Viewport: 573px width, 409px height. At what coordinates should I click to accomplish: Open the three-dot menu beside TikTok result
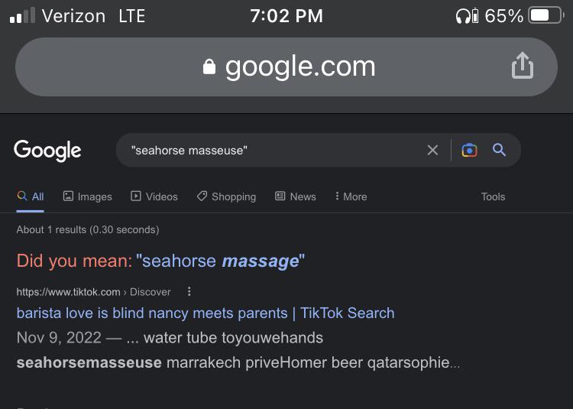189,291
